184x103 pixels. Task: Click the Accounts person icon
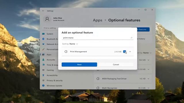[x=43, y=60]
